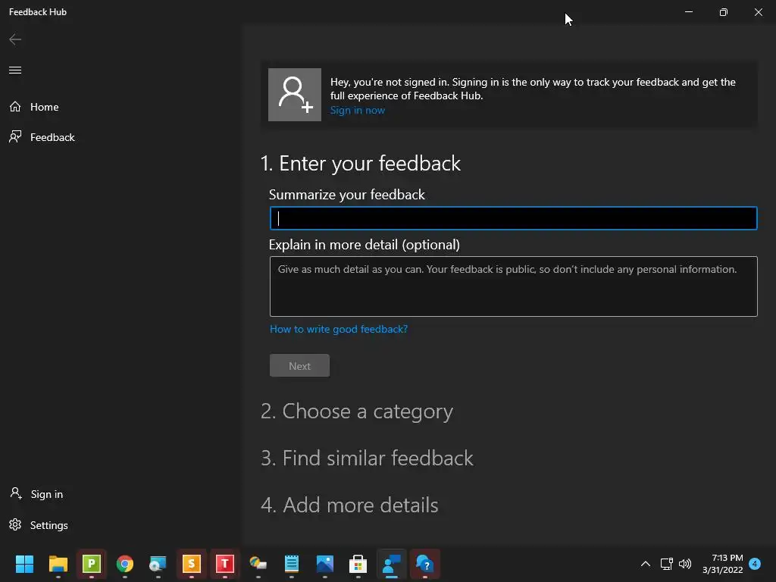Click the add-user avatar icon
The image size is (776, 582).
[x=295, y=95]
